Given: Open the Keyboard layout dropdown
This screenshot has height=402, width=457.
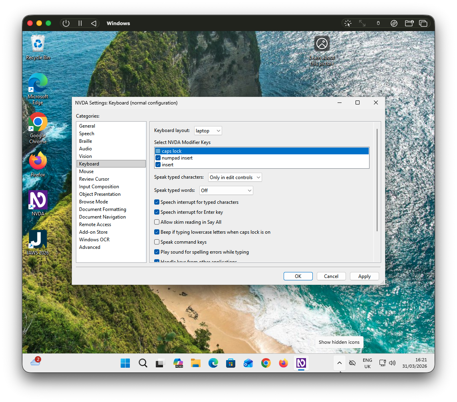Looking at the screenshot, I should coord(208,130).
